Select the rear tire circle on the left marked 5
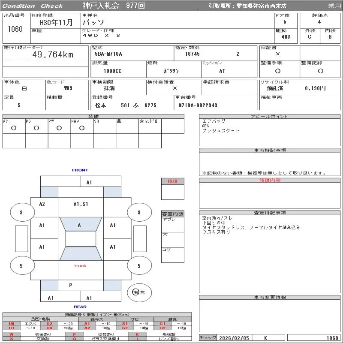Viewport: 343px width, 343px height. click(x=21, y=266)
